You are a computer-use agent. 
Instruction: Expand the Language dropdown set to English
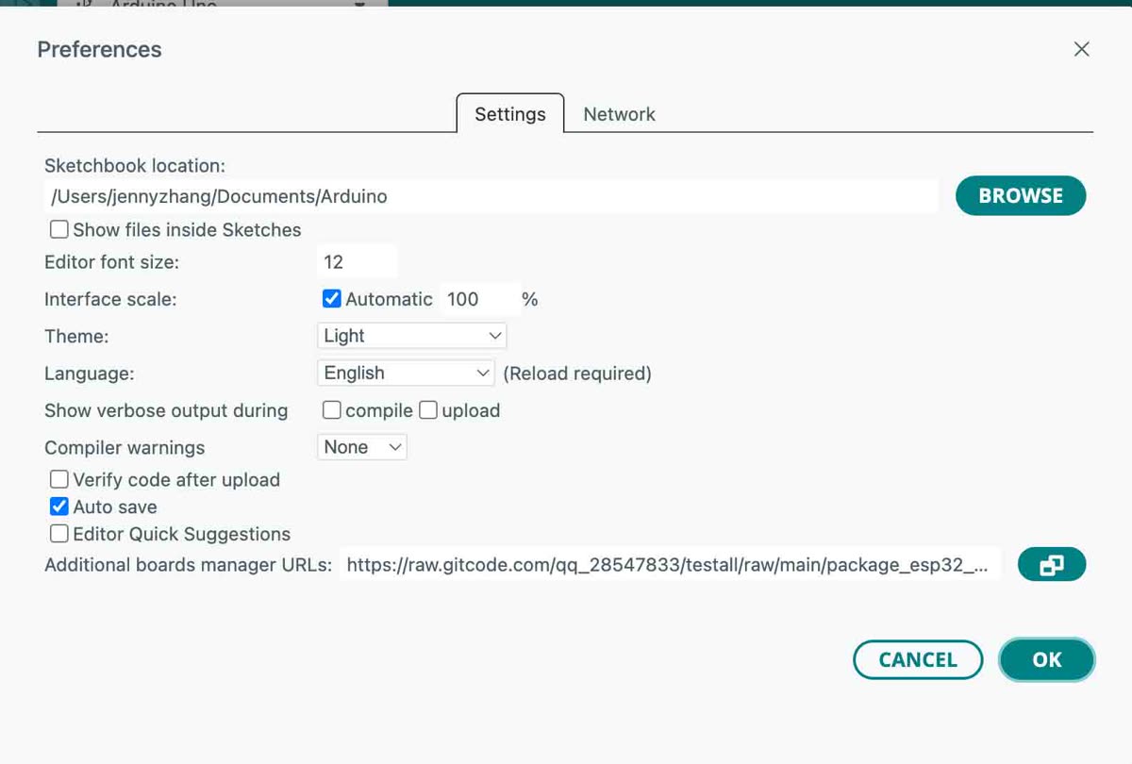[x=406, y=374]
